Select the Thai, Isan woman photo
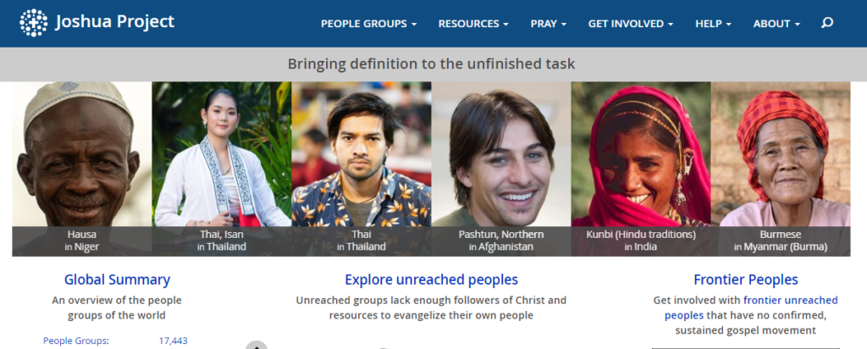Screen dimensions: 867x349 pyautogui.click(x=222, y=169)
